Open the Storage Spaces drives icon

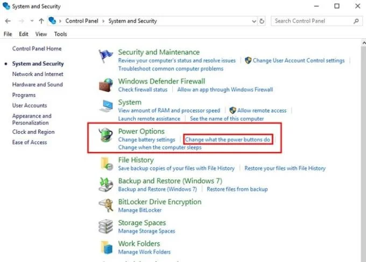tap(105, 226)
